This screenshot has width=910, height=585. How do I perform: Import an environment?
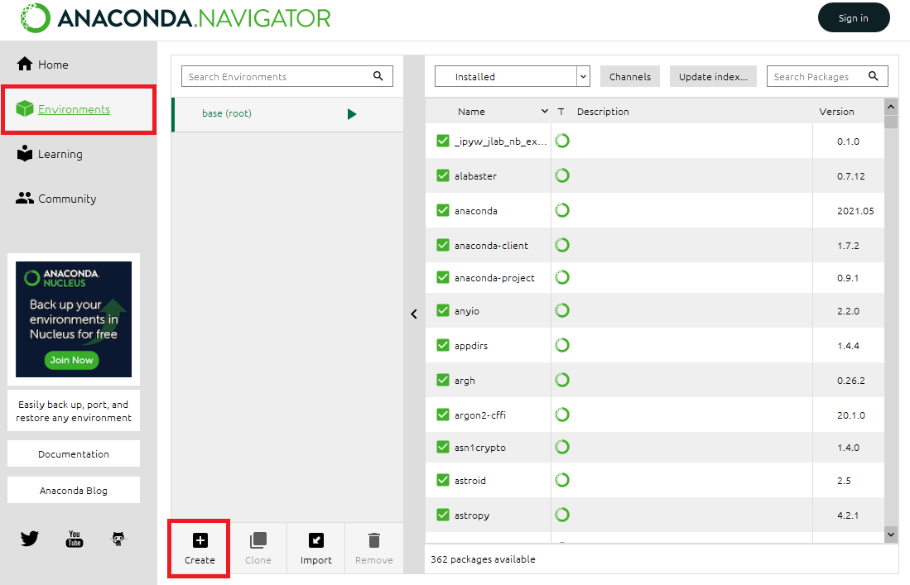(x=315, y=549)
